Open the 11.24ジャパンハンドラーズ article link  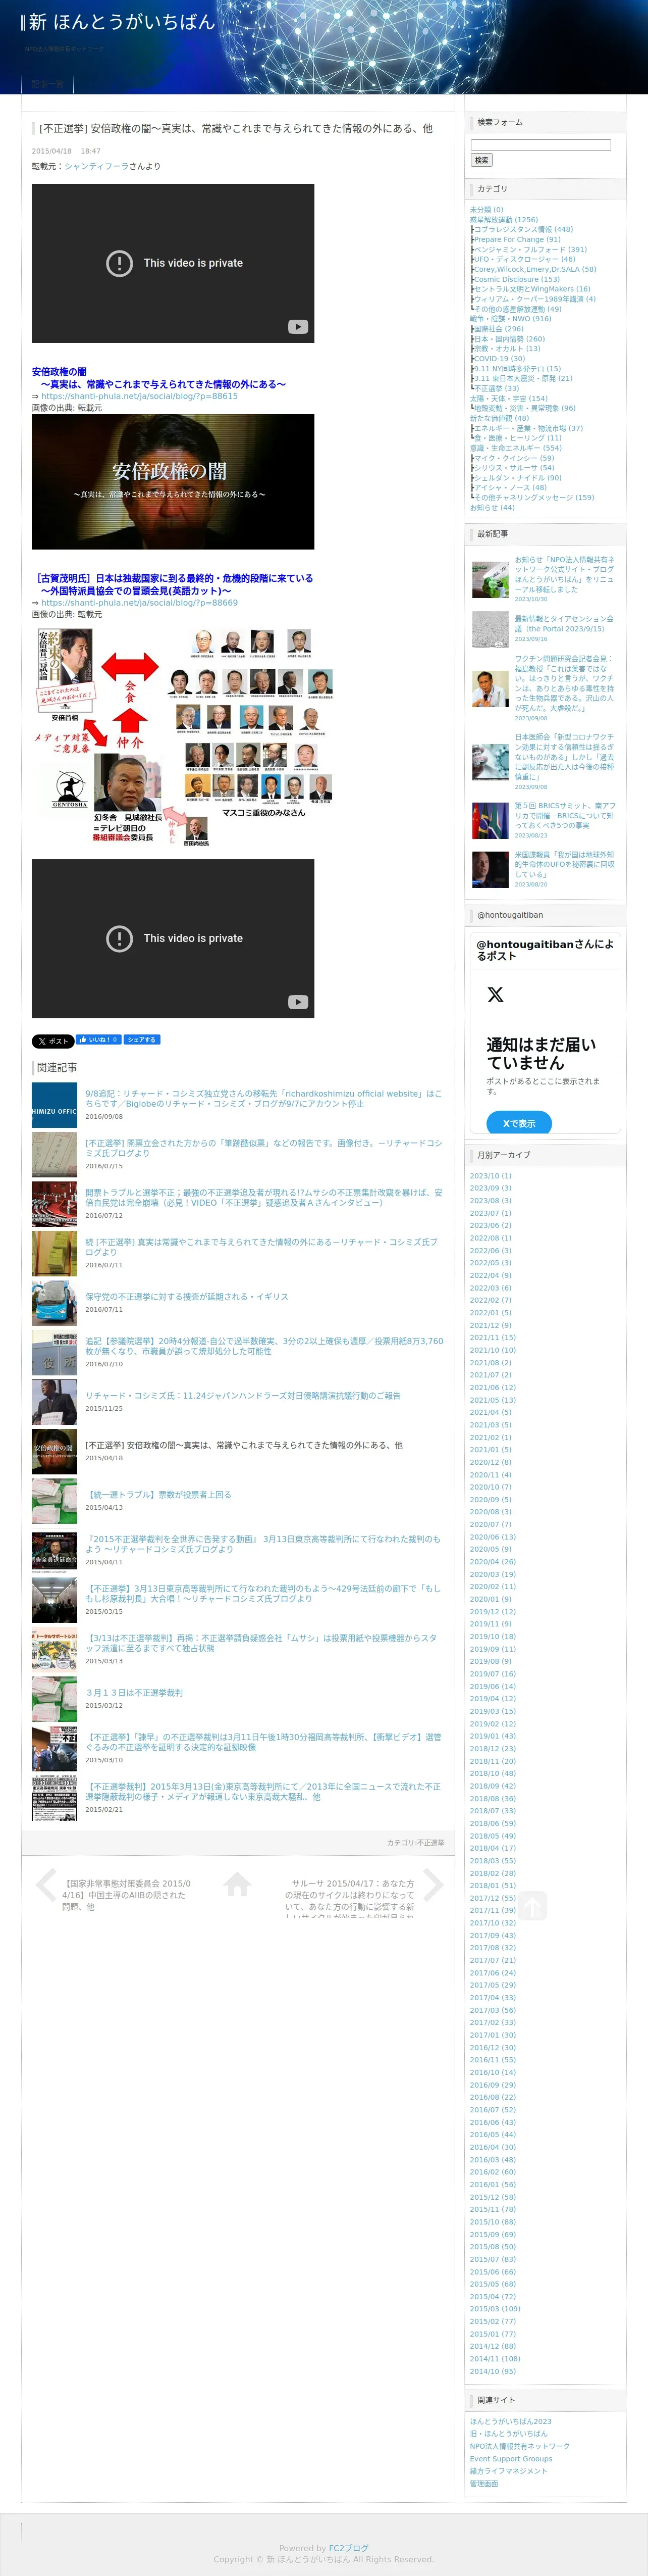(243, 1395)
